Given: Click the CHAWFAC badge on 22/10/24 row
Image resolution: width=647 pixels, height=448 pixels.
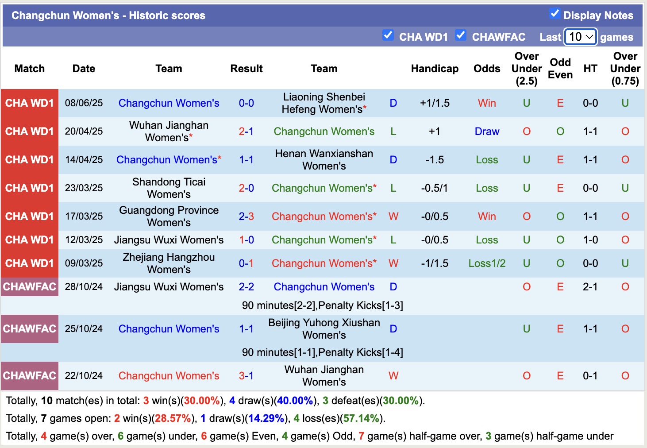Looking at the screenshot, I should [29, 375].
